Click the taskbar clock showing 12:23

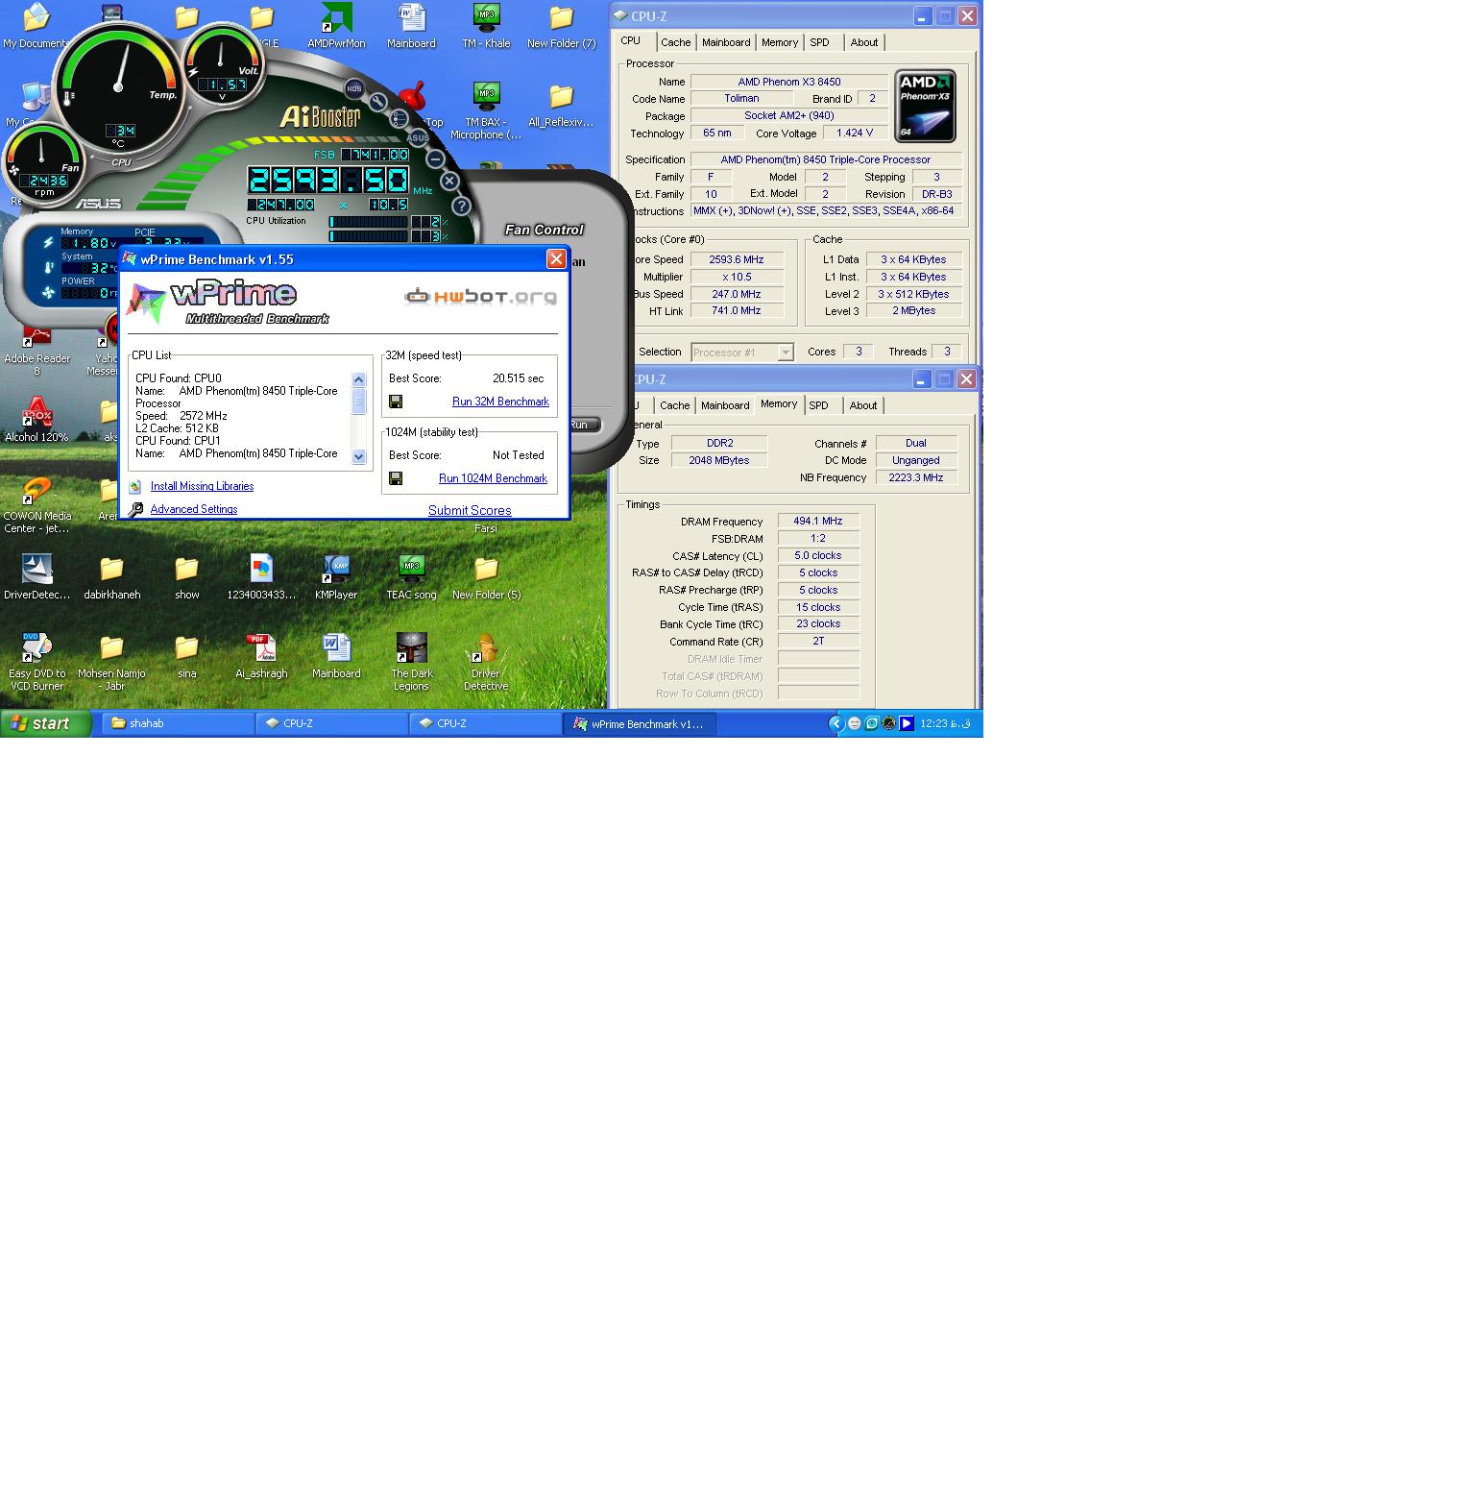coord(946,723)
